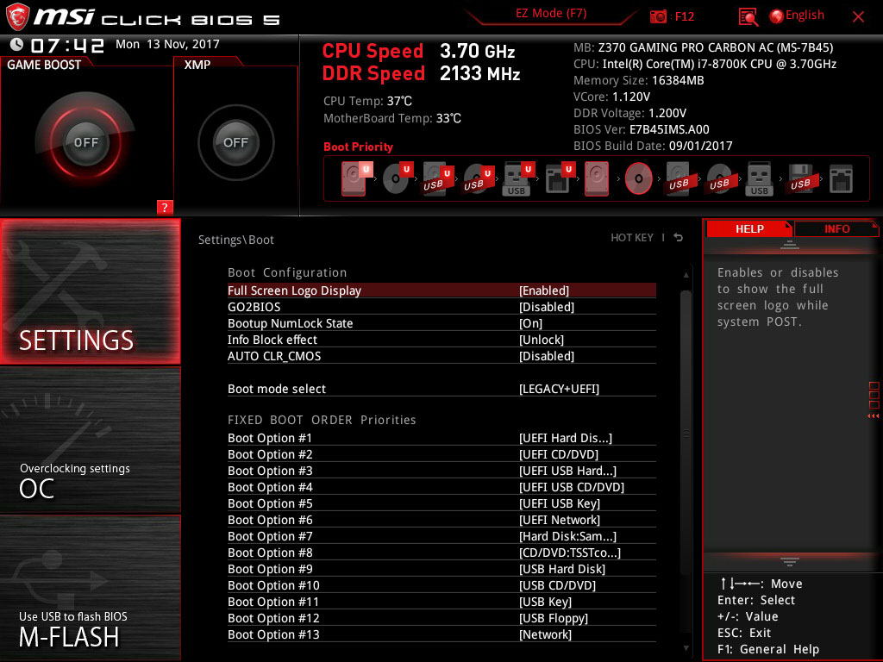
Task: Click the Boot Option #10 label
Action: point(273,585)
